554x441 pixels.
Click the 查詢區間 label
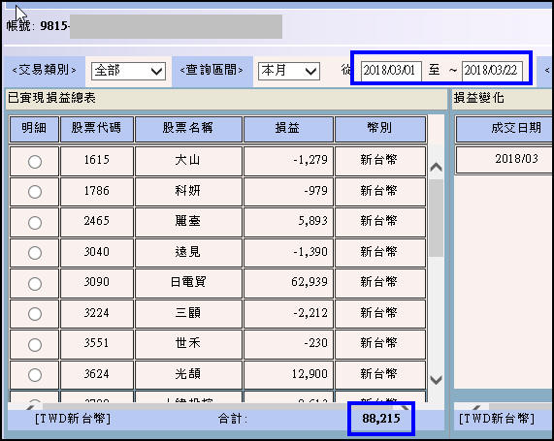(x=212, y=71)
